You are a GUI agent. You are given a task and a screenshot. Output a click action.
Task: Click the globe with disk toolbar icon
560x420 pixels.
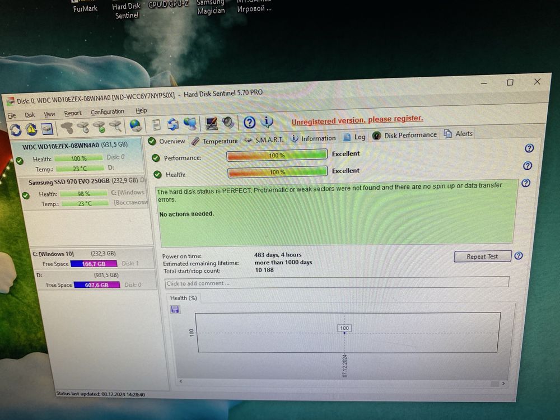tap(136, 125)
